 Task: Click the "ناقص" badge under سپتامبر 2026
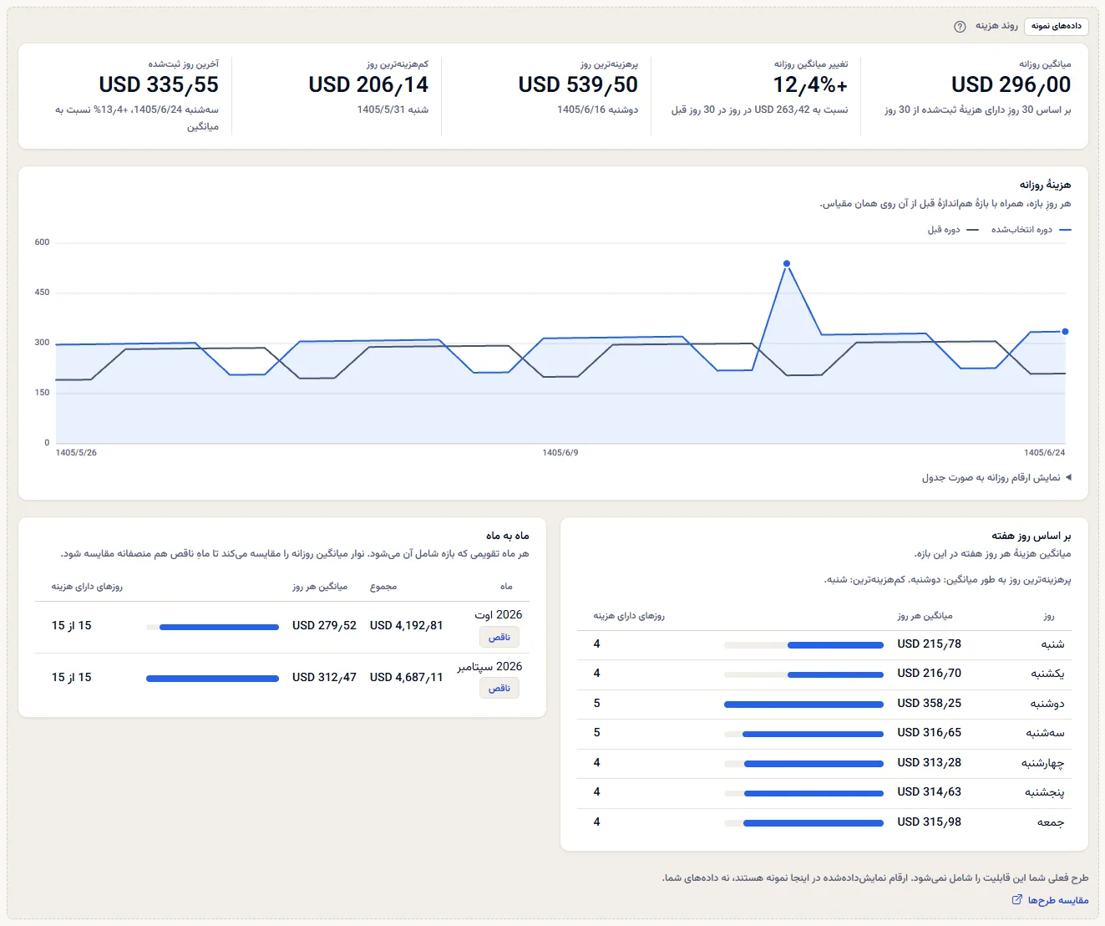click(x=499, y=688)
